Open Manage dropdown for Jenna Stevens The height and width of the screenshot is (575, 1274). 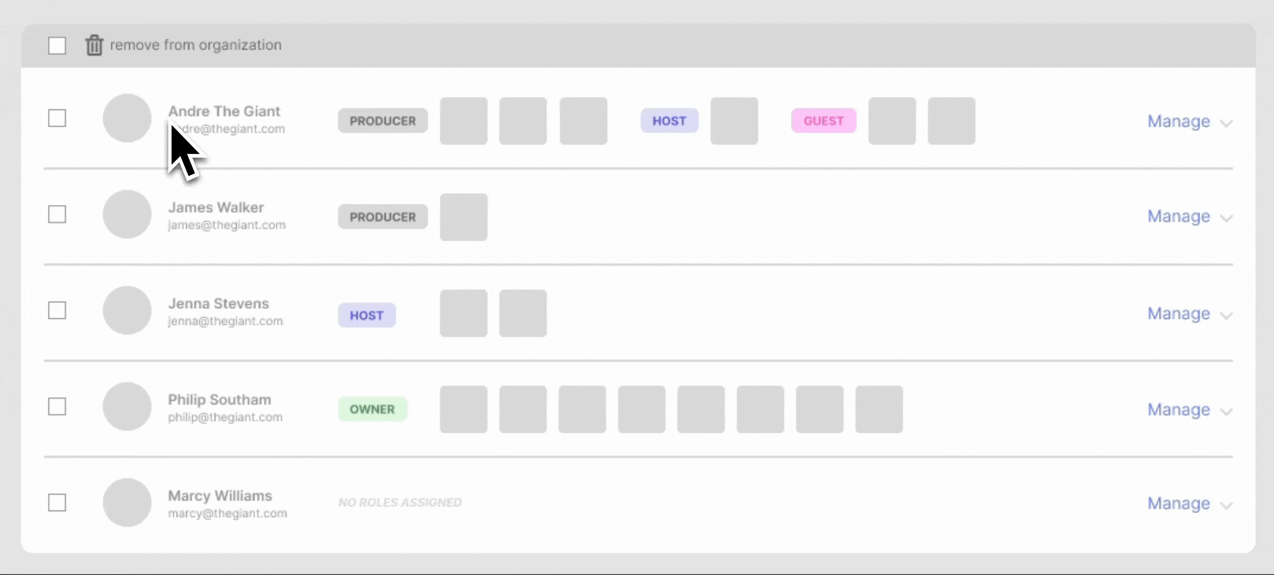pyautogui.click(x=1190, y=314)
